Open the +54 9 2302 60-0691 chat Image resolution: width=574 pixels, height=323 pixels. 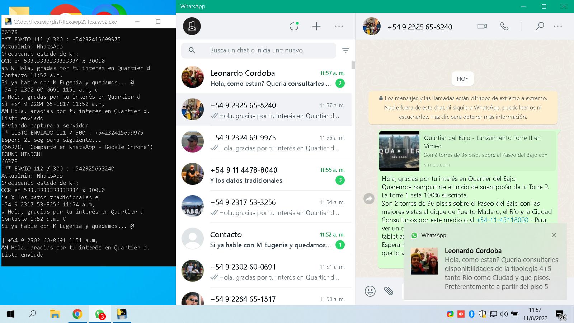264,271
